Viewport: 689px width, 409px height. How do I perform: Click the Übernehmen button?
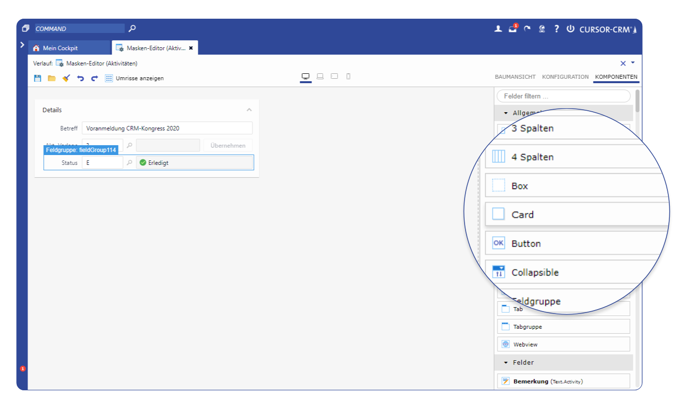(228, 145)
